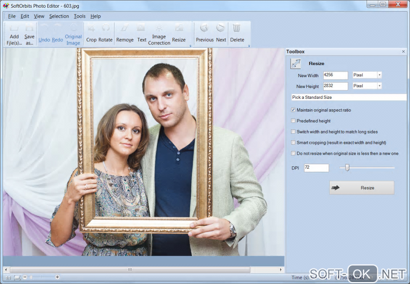Select the Text tool
Image resolution: width=410 pixels, height=284 pixels.
pyautogui.click(x=142, y=35)
